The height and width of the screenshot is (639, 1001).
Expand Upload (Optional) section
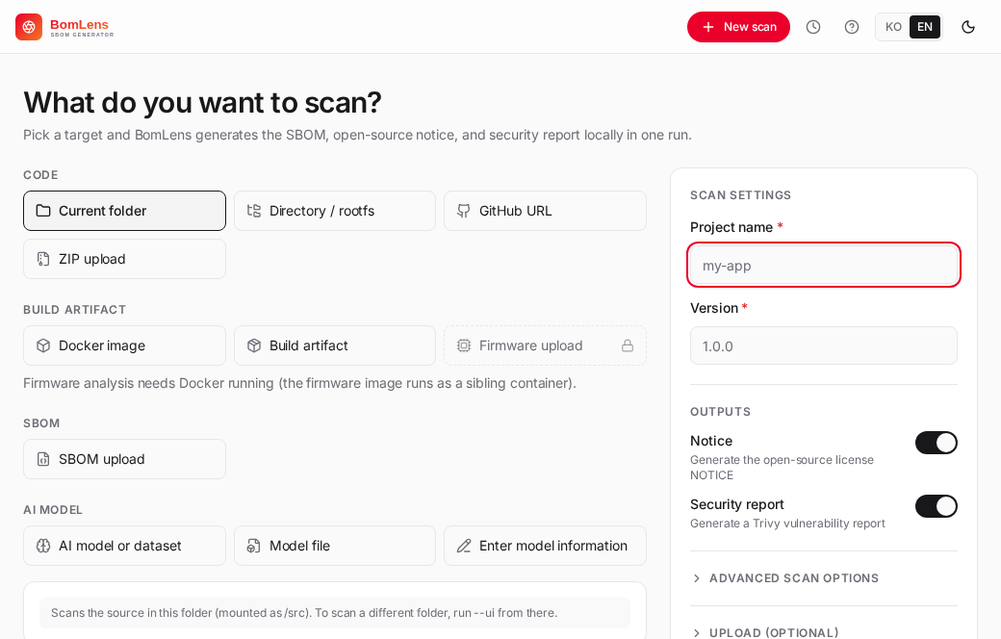pyautogui.click(x=824, y=632)
